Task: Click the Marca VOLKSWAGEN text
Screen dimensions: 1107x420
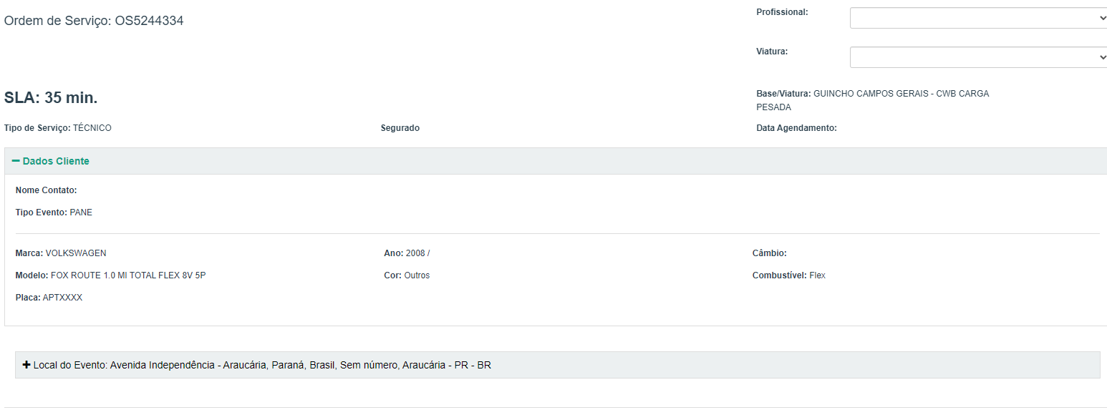Action: 61,253
